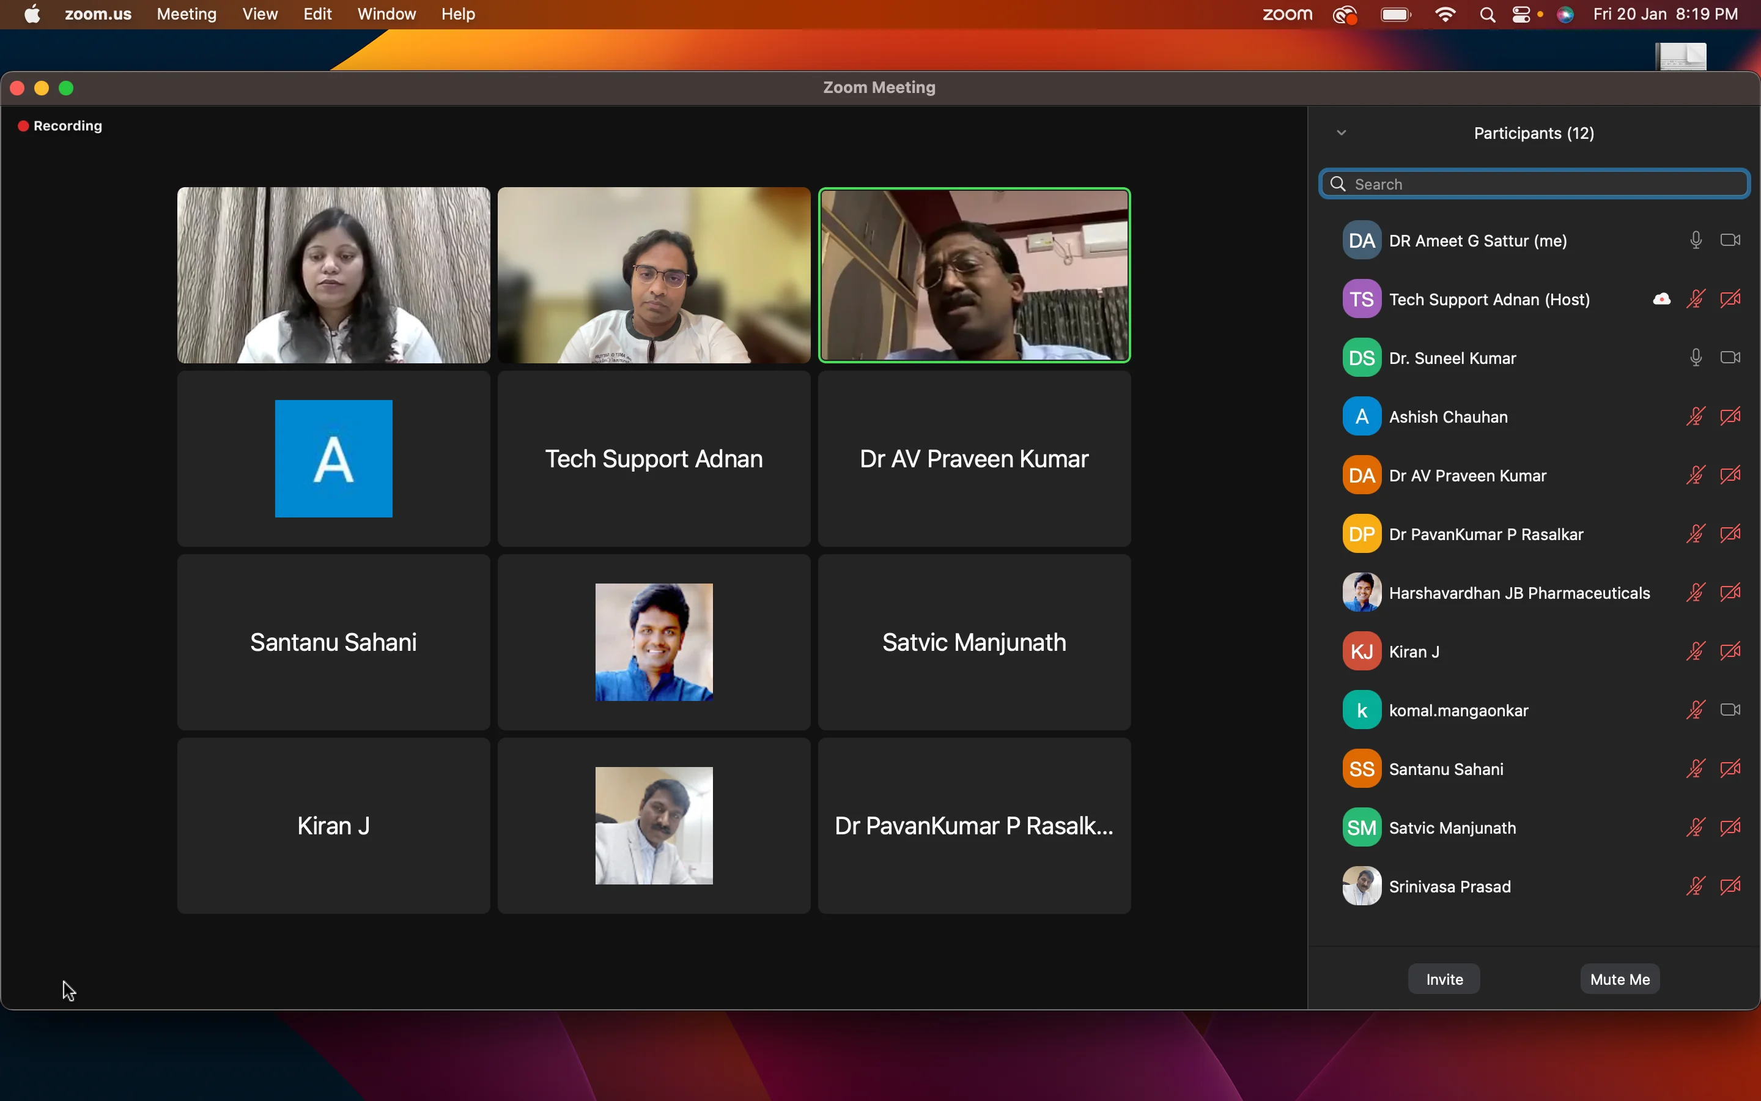Open the Edit menu

[317, 14]
